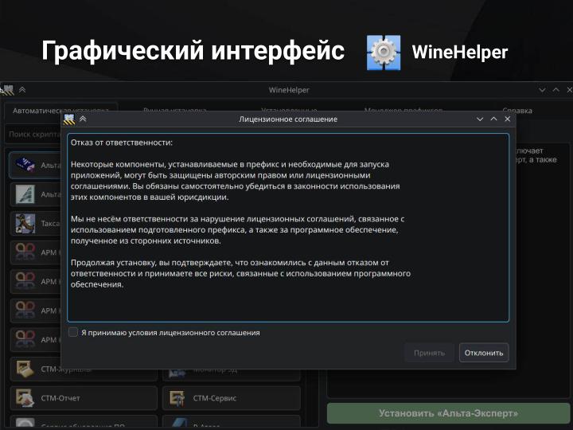Click the СТМ-Отчет label
This screenshot has width=573, height=430.
pyautogui.click(x=60, y=398)
